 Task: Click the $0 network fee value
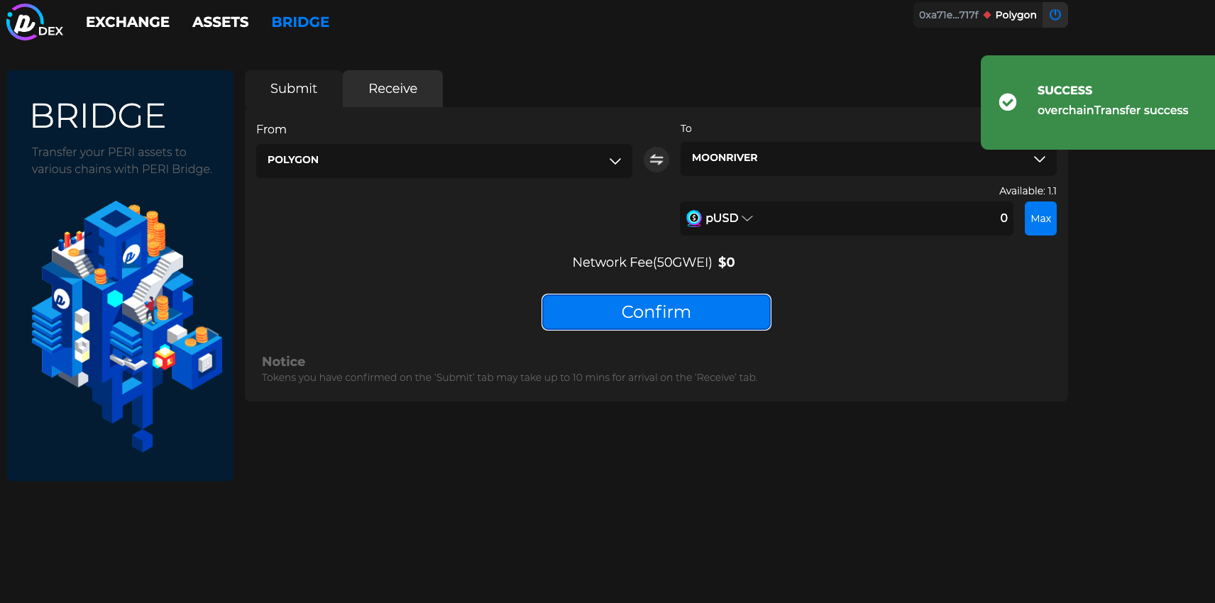pos(727,262)
